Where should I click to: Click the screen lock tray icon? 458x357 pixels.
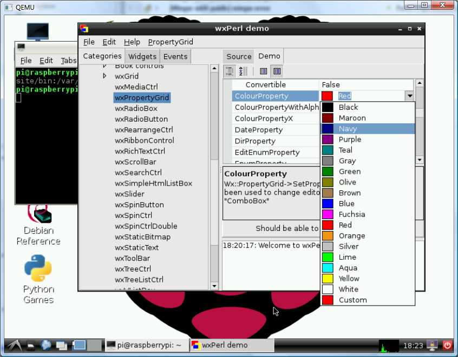pyautogui.click(x=432, y=346)
